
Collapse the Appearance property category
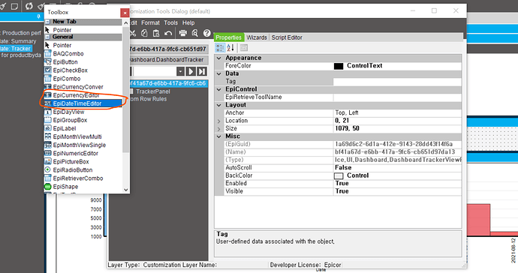[x=218, y=58]
